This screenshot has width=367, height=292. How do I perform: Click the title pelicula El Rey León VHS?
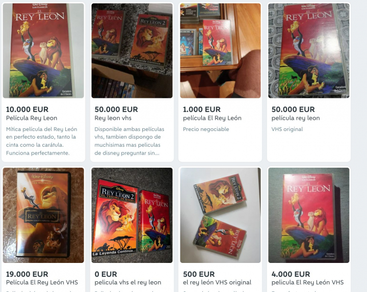(x=307, y=282)
